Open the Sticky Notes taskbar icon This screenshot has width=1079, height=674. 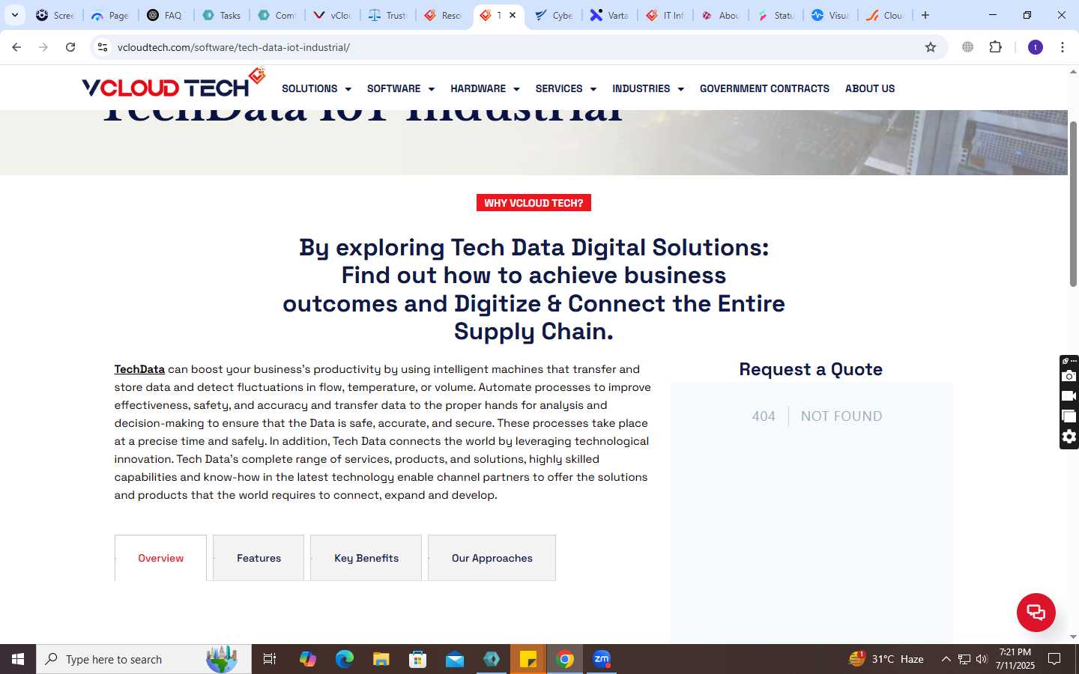(x=528, y=659)
